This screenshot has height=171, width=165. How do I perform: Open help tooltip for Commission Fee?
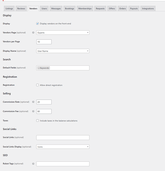pyautogui.click(x=33, y=111)
